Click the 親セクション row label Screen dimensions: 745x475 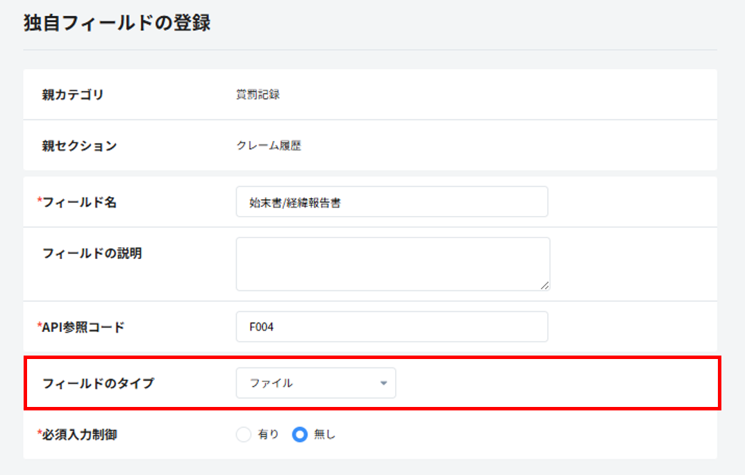[x=79, y=146]
